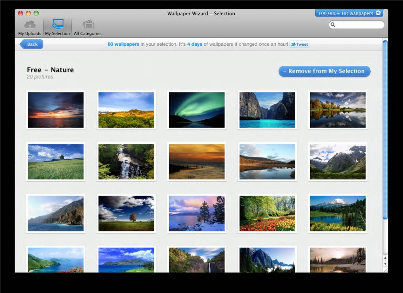Select the orange tree under dark clouds thumbnail
The width and height of the screenshot is (403, 293).
tap(126, 213)
